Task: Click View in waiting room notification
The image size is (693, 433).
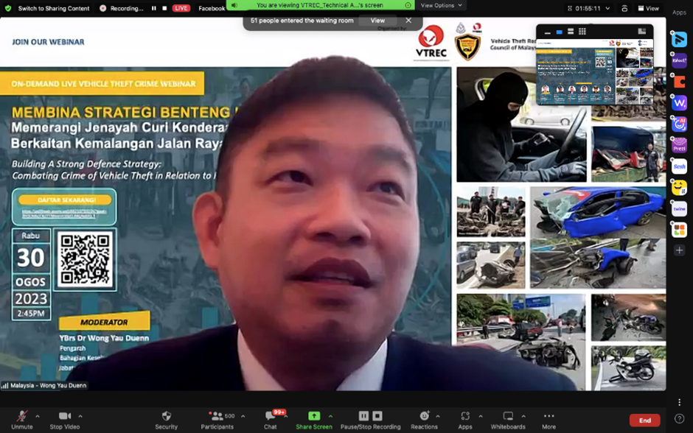Action: [377, 21]
